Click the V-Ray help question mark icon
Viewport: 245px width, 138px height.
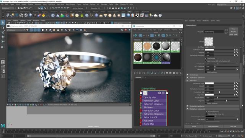point(160,15)
